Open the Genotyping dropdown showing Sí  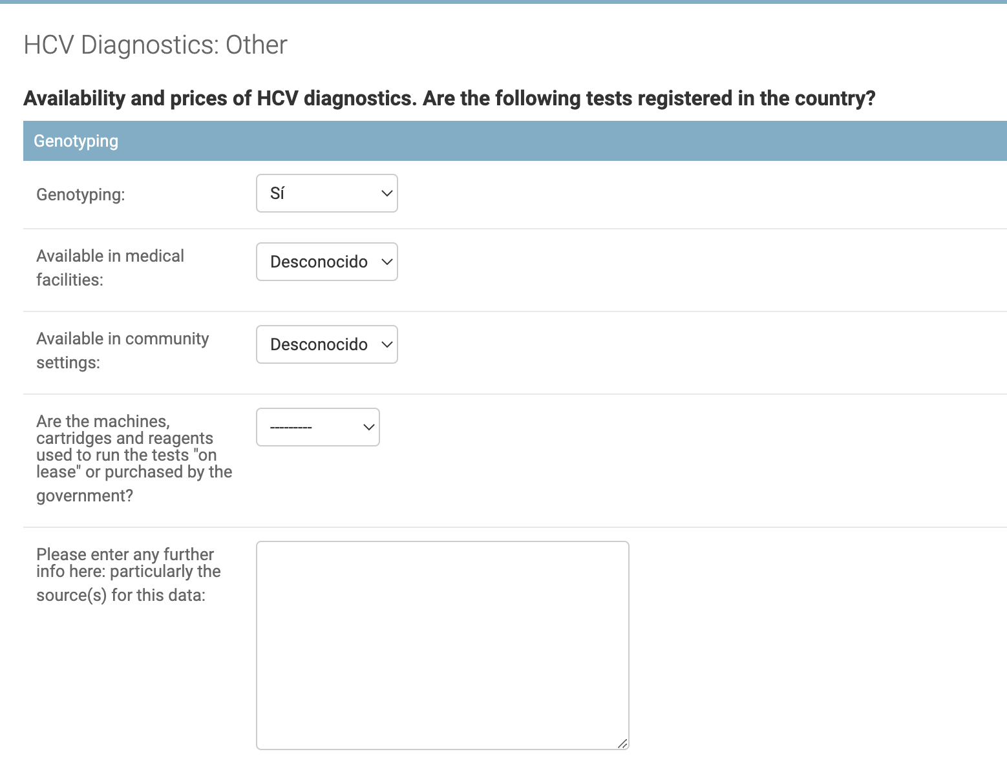click(x=327, y=193)
